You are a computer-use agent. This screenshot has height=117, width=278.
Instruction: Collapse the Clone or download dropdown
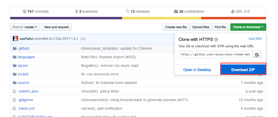[248, 27]
